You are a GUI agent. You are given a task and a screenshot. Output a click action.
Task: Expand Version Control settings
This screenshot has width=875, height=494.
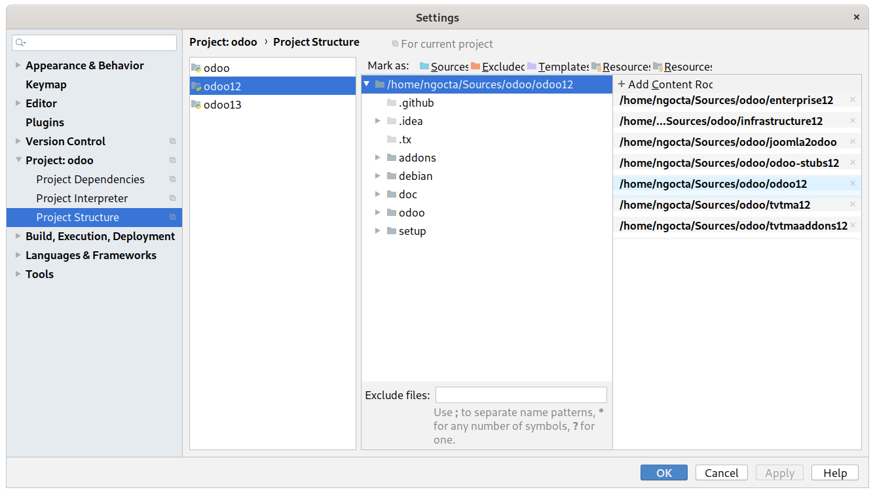tap(18, 141)
